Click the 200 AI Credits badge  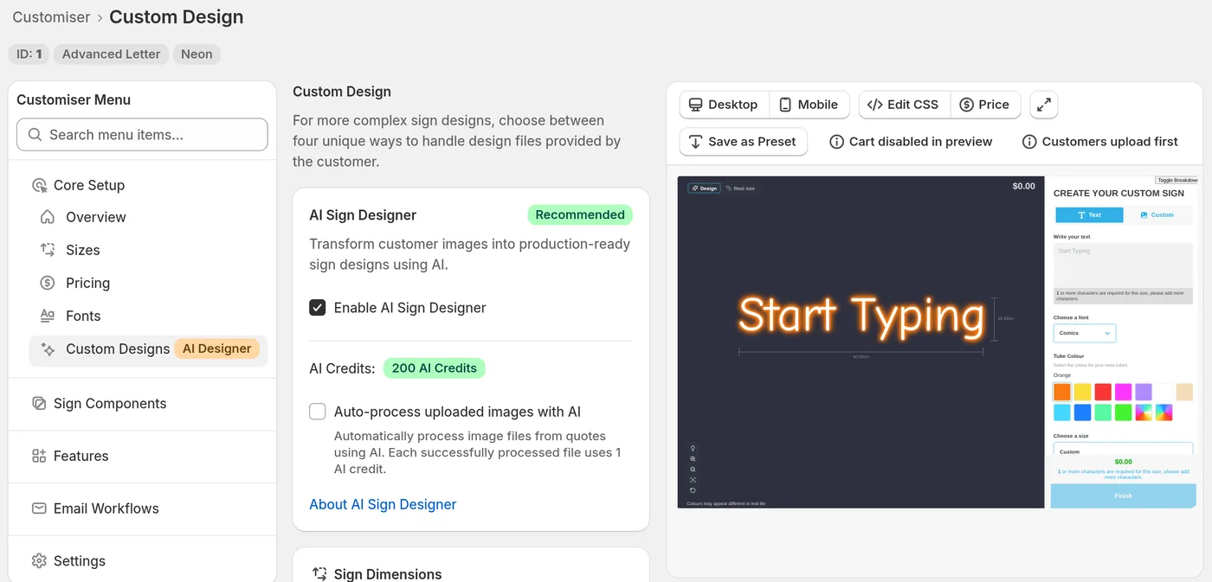[x=434, y=368]
